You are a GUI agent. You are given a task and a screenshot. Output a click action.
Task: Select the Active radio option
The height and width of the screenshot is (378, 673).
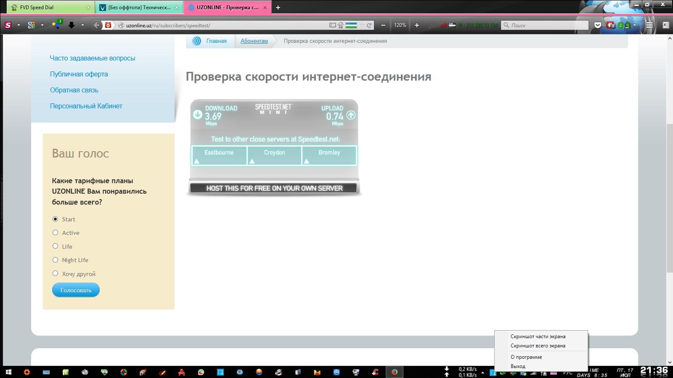55,232
